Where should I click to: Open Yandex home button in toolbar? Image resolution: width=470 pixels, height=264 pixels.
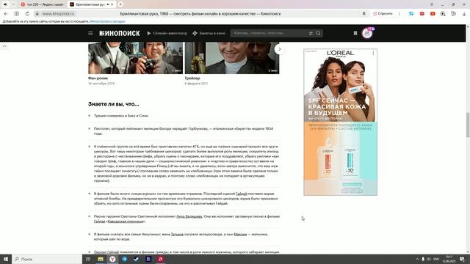[x=17, y=14]
